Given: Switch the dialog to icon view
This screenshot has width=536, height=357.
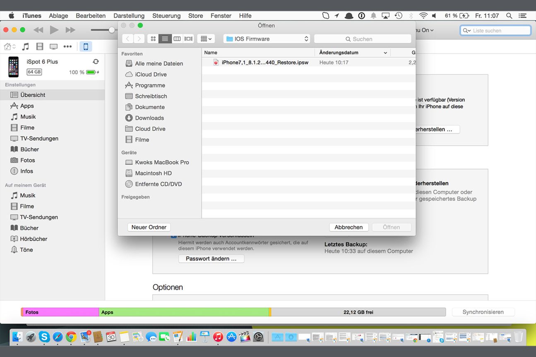Looking at the screenshot, I should click(153, 38).
